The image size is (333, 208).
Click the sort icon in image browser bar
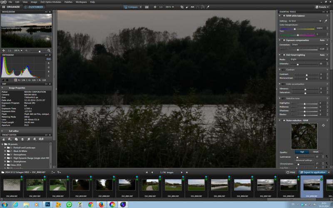[x=53, y=172]
